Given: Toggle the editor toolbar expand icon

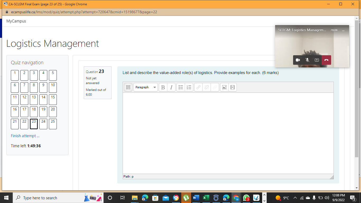Looking at the screenshot, I should (128, 87).
